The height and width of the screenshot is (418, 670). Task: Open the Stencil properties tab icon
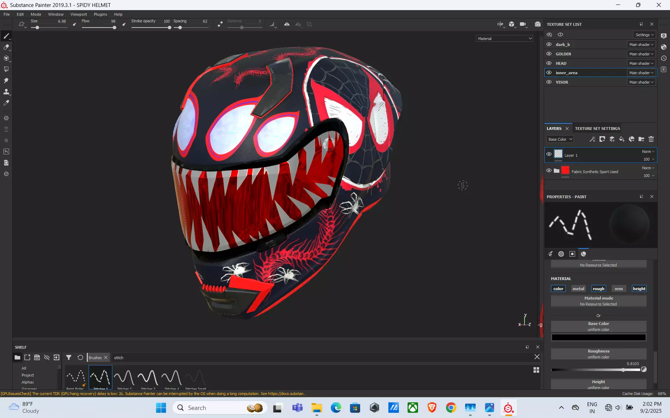[x=572, y=254]
